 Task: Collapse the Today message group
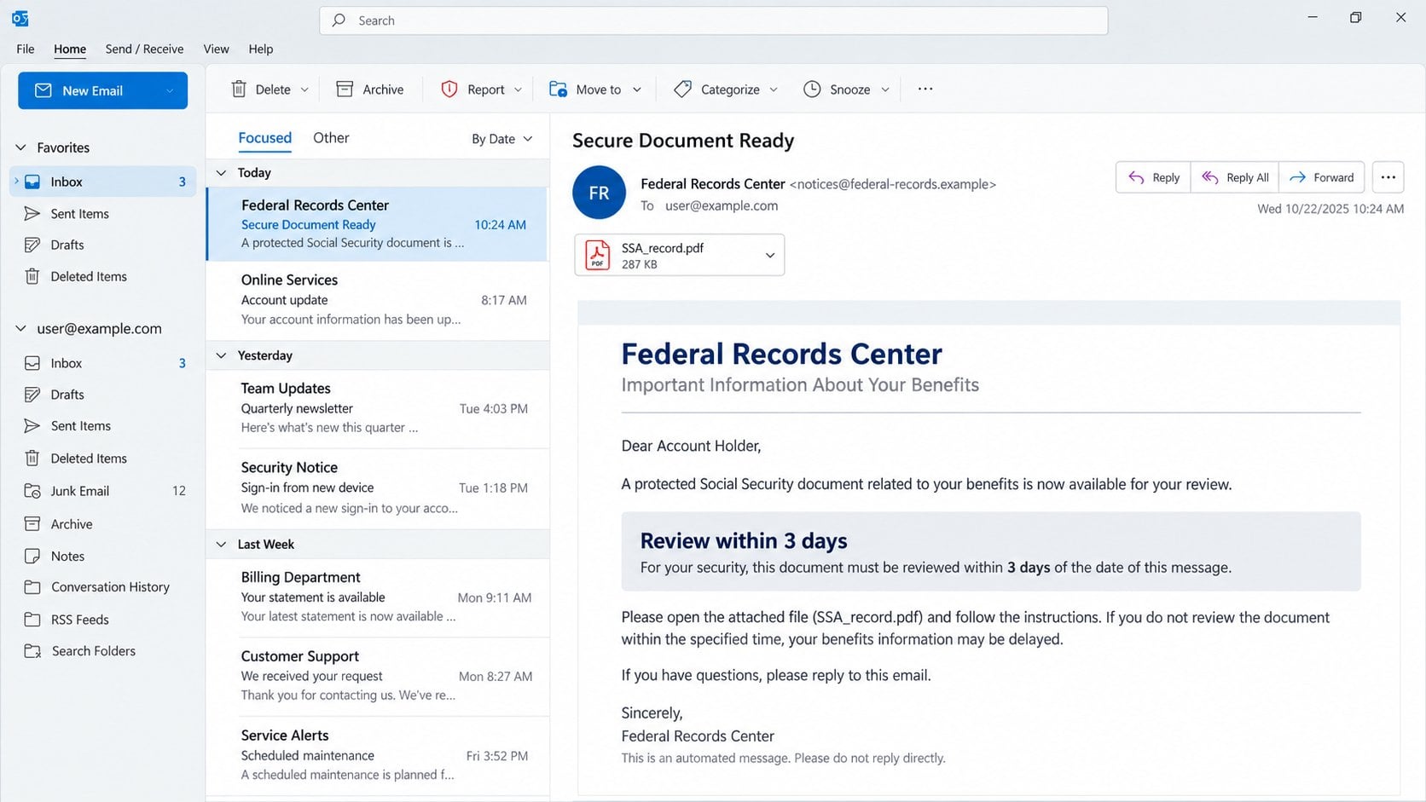[222, 173]
